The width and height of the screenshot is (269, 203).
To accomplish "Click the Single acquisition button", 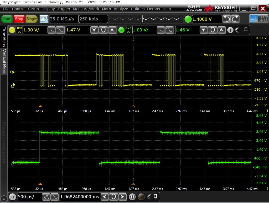I will pos(32,19).
